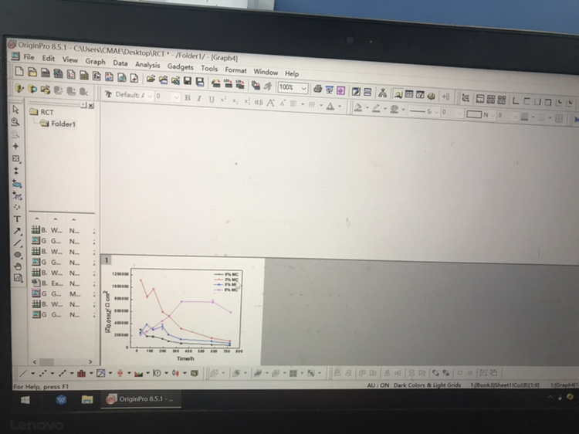
Task: Select the Screen Reader crosshair tool
Action: point(16,146)
